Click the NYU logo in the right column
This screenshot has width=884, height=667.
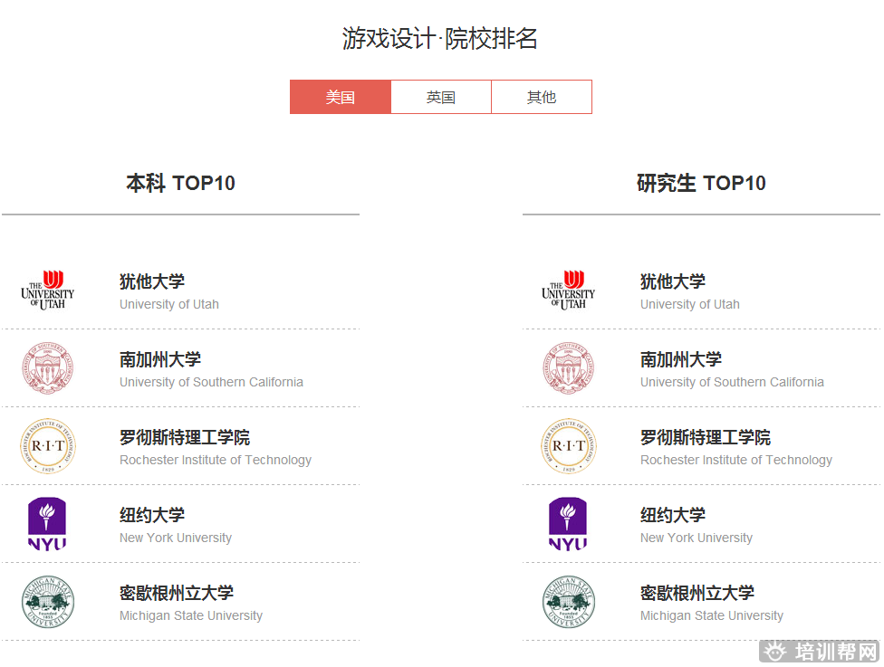(x=569, y=524)
